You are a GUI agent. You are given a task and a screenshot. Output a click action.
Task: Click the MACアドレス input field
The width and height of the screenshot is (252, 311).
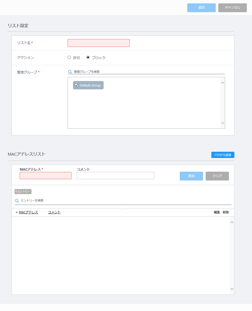click(x=46, y=176)
